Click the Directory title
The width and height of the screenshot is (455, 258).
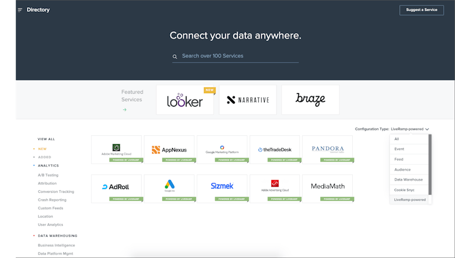point(38,10)
